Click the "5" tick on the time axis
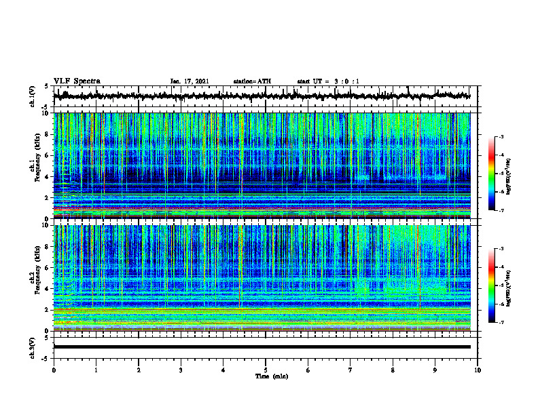This screenshot has width=538, height=415. [x=266, y=370]
